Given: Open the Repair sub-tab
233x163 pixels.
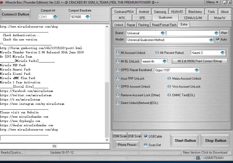Looking at the screenshot, I should 131,25.
